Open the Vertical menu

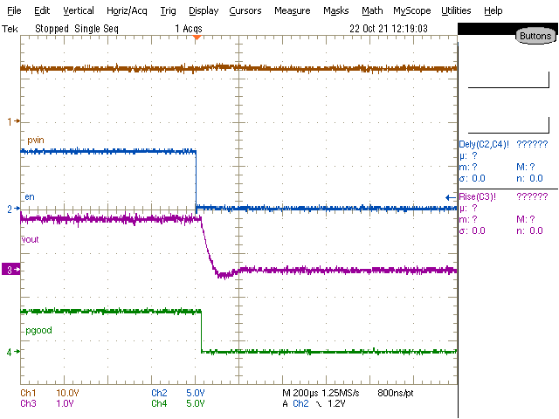[79, 10]
